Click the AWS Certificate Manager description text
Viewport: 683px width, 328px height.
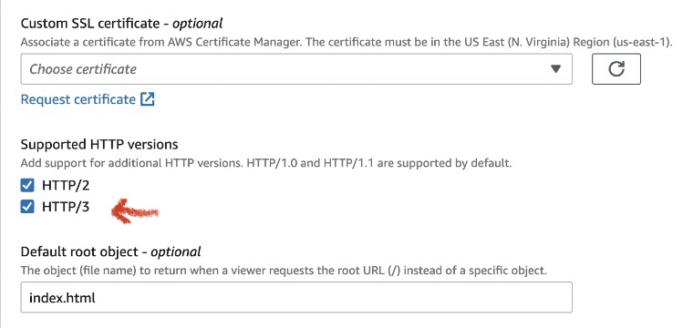click(347, 43)
